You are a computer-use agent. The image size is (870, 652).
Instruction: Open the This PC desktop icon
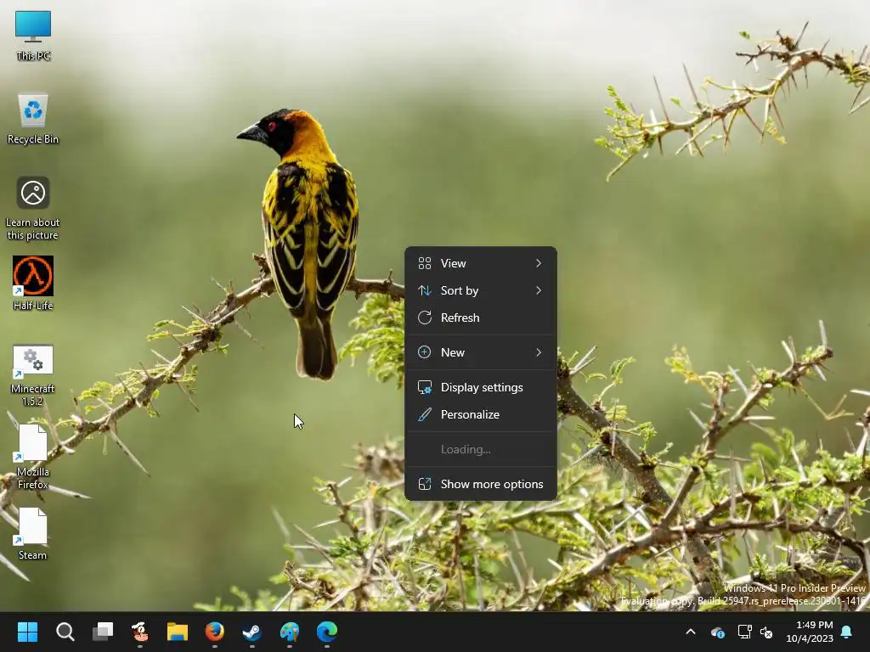33,36
